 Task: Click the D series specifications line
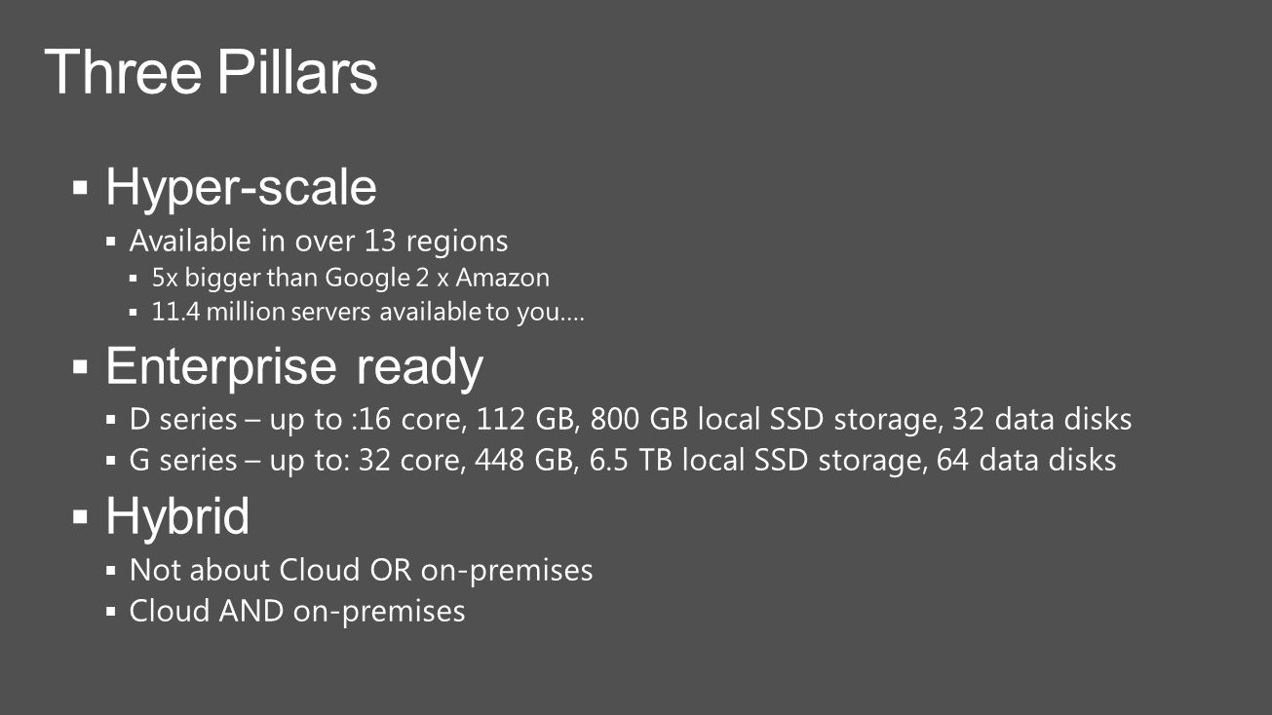(631, 420)
